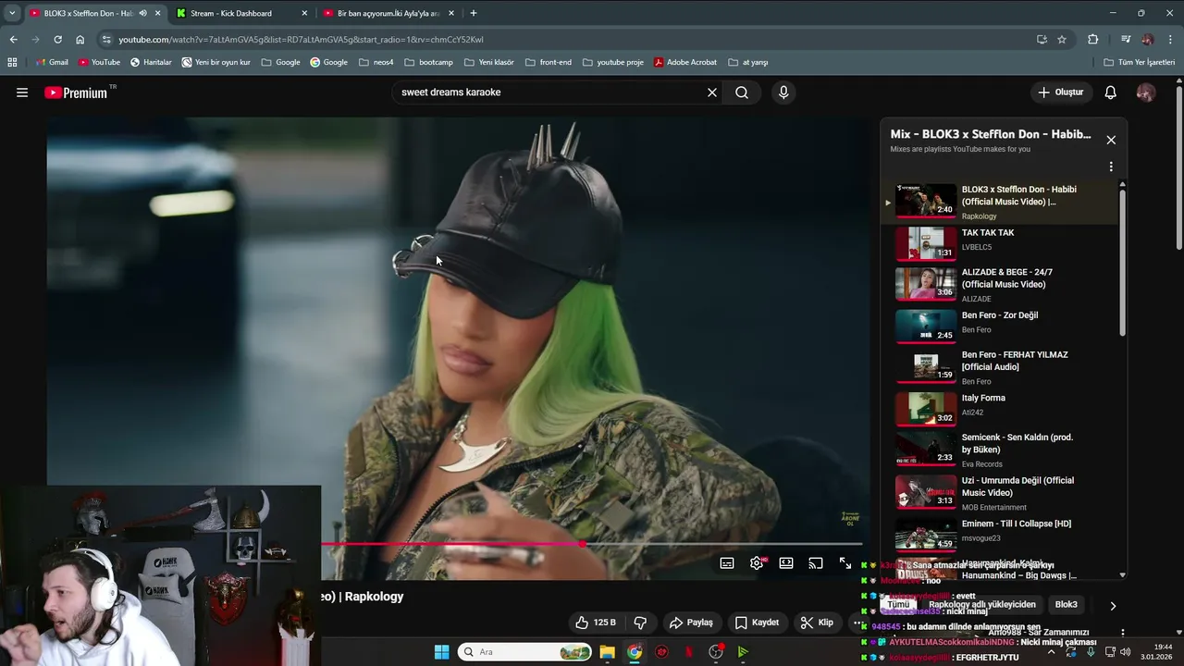Play Ben Fero - Zor Değil
1184x666 pixels.
tap(1004, 326)
